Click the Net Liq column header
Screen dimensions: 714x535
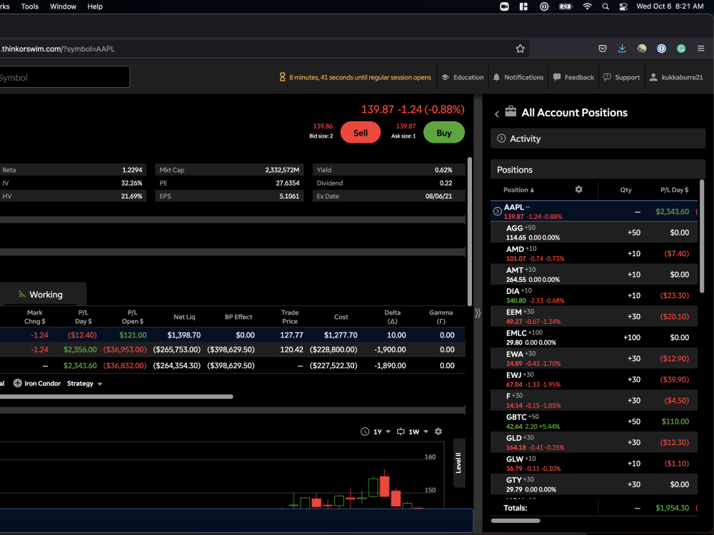click(184, 317)
